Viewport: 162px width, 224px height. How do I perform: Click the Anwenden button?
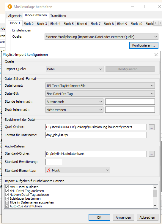click(x=123, y=217)
